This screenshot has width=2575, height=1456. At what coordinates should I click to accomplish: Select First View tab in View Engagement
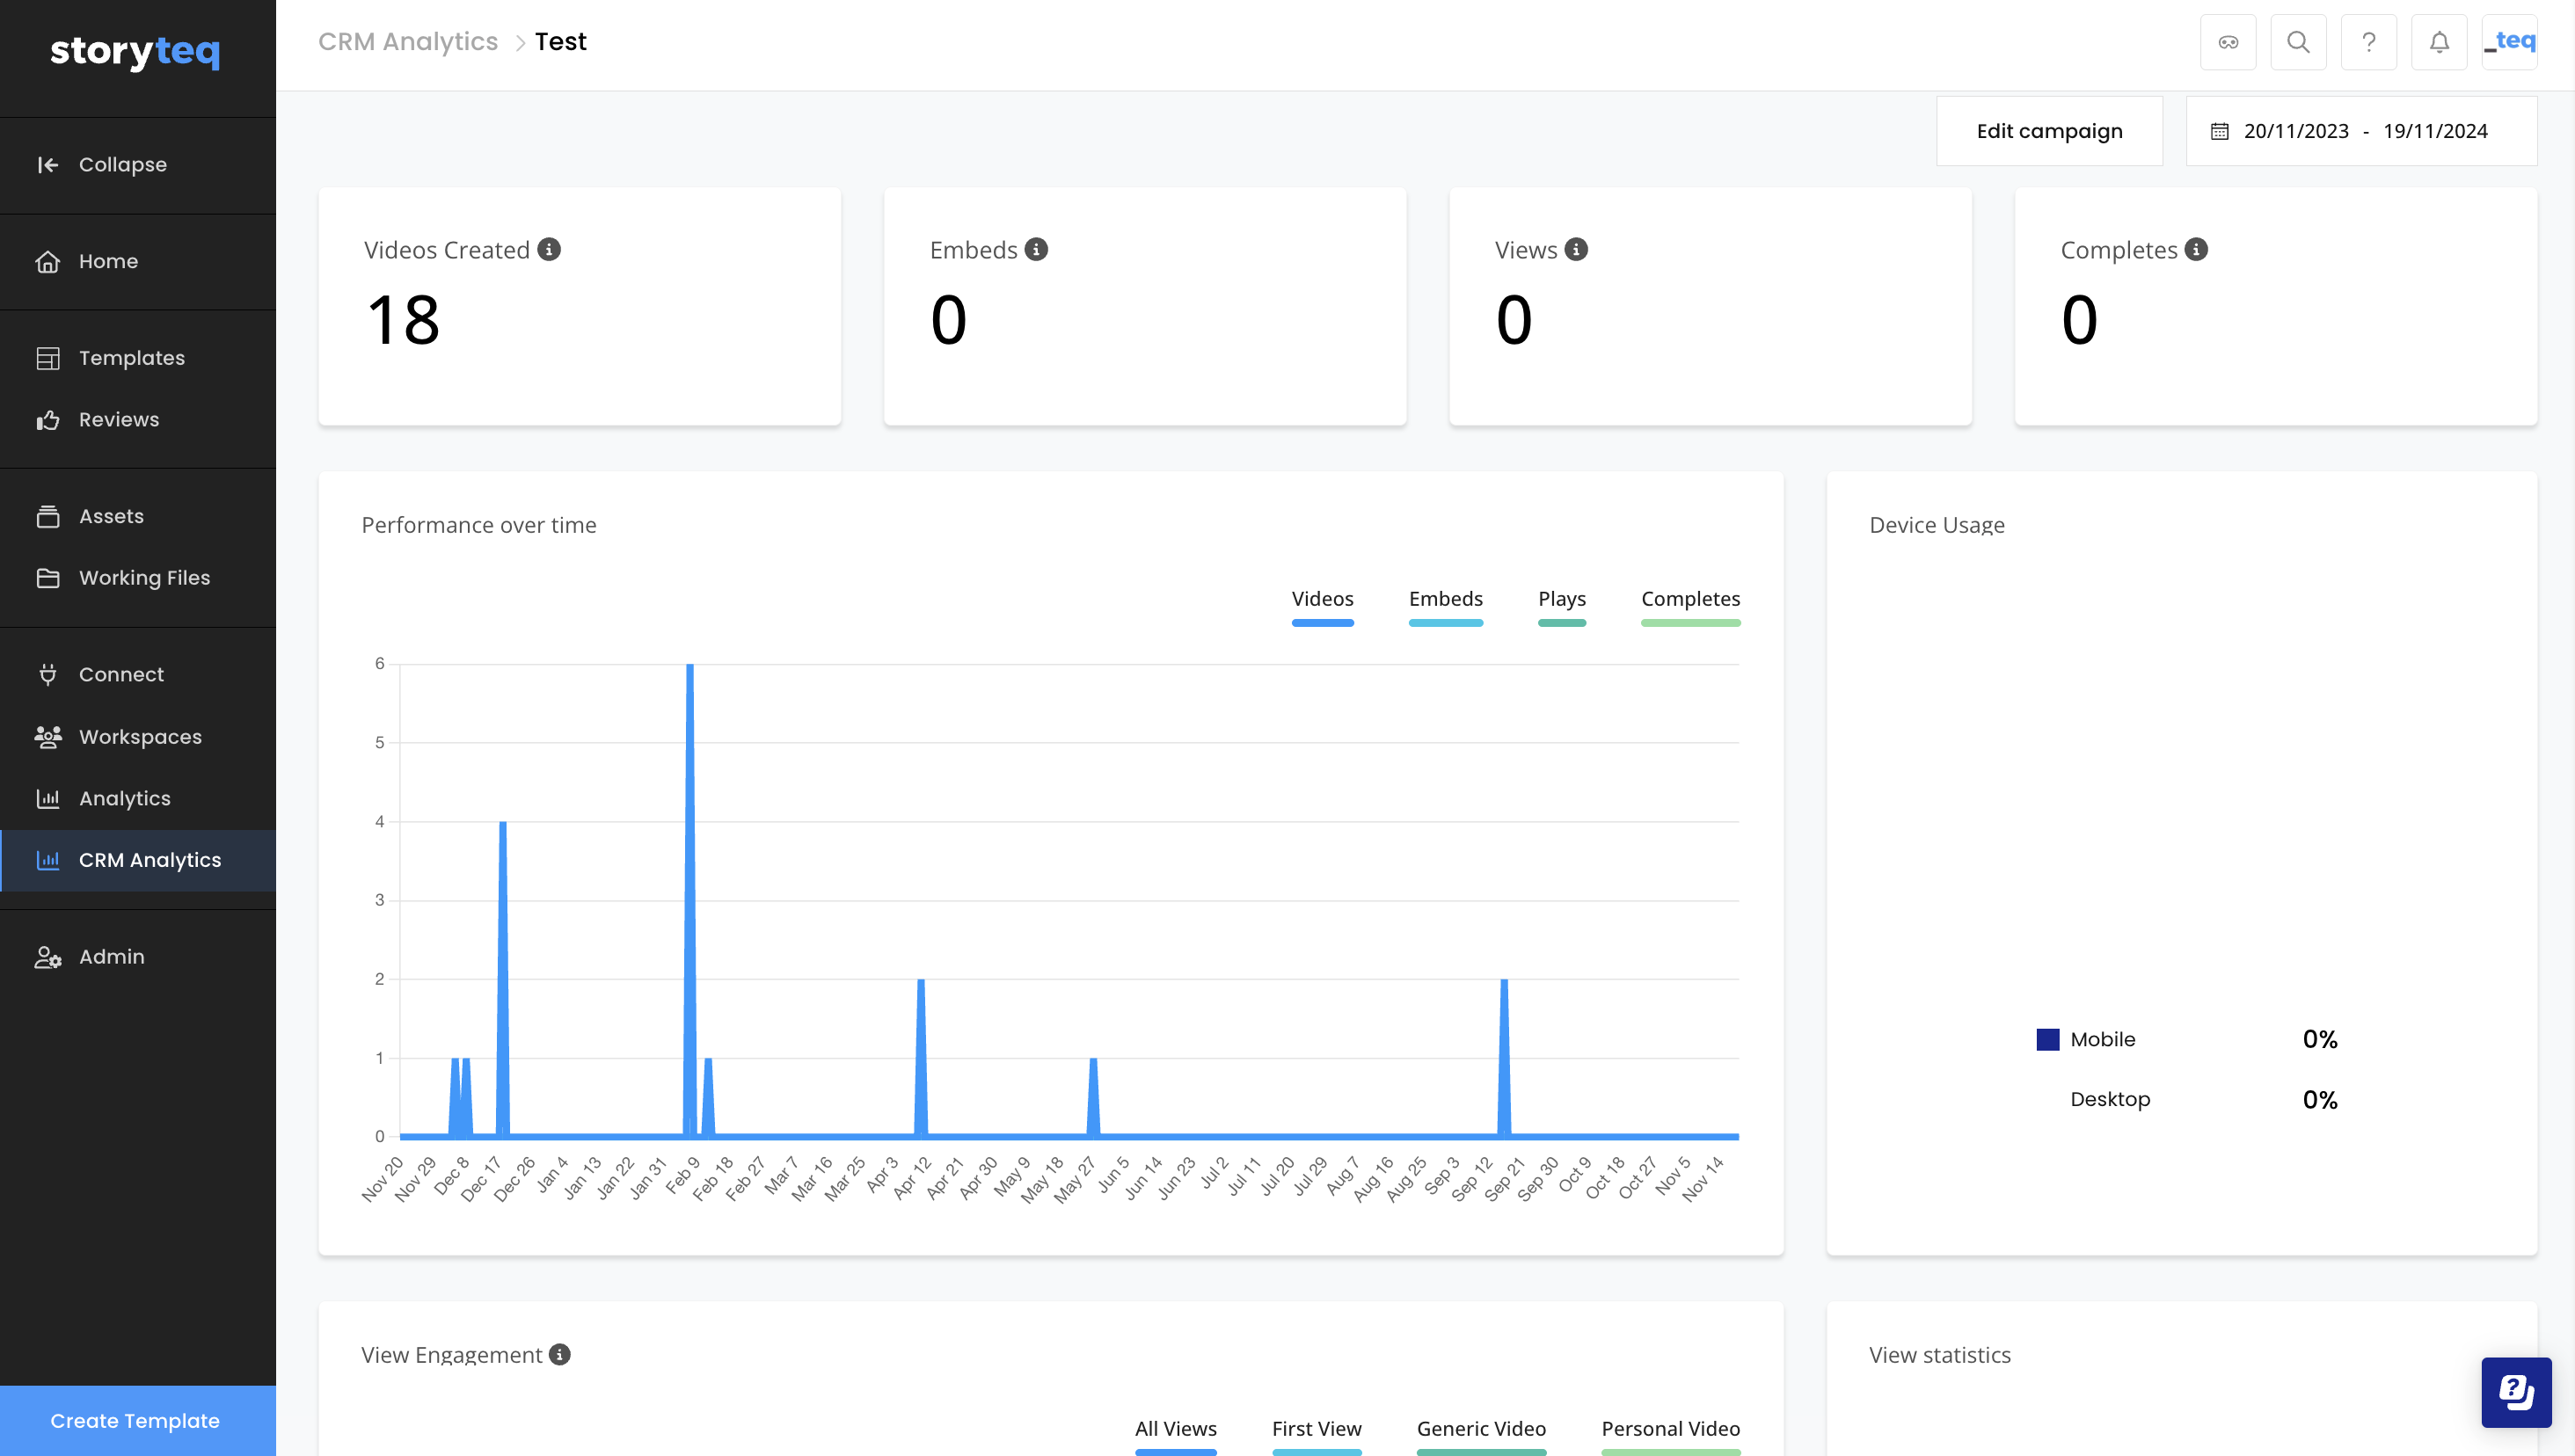[x=1317, y=1428]
